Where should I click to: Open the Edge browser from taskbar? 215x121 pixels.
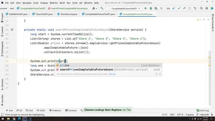19,119
